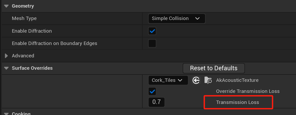Open the Cork_Tiles acoustic texture dropdown
The width and height of the screenshot is (296, 115).
(168, 80)
